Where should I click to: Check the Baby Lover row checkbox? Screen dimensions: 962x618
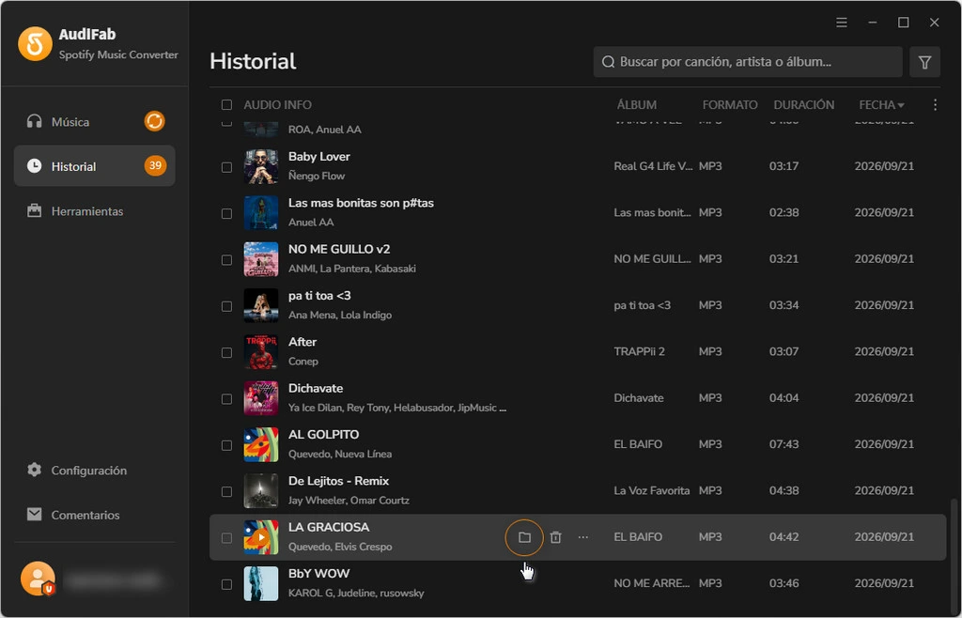pyautogui.click(x=227, y=167)
